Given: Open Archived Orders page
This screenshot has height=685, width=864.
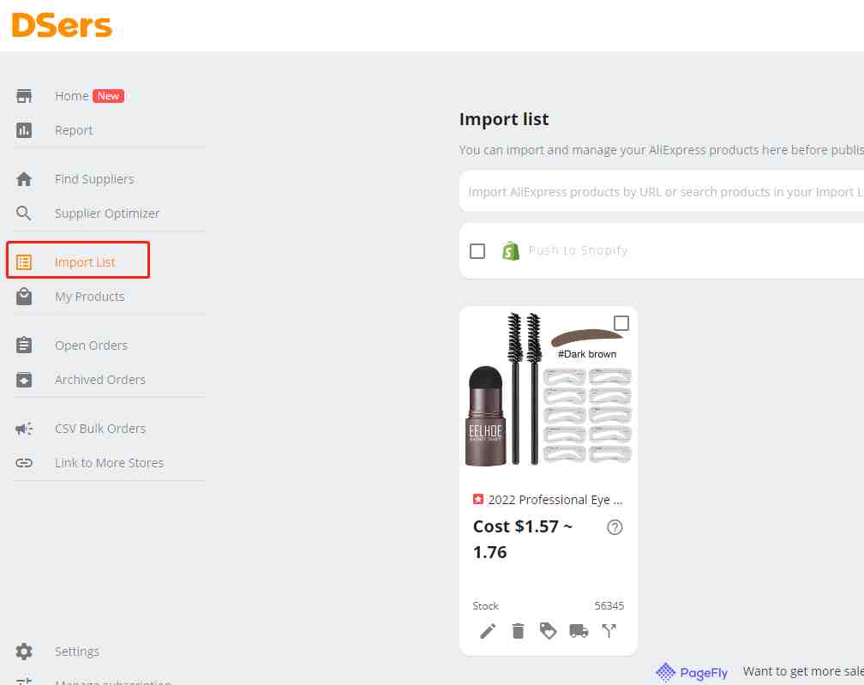Looking at the screenshot, I should (x=100, y=380).
